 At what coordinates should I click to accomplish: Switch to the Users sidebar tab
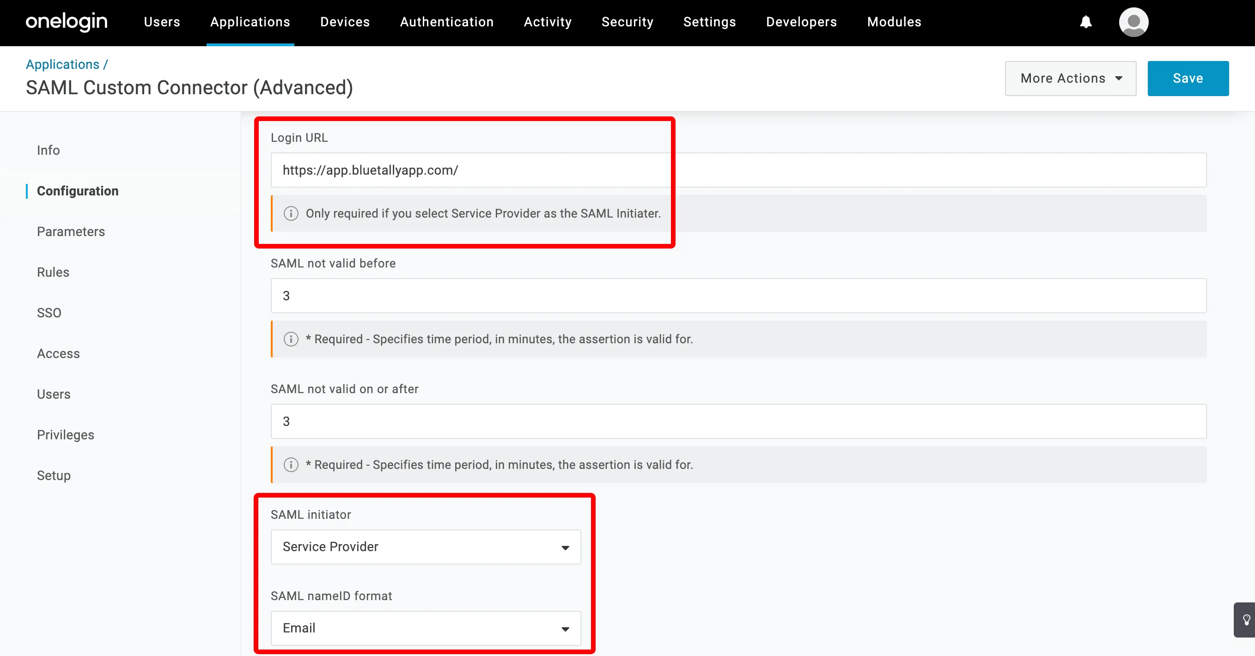point(54,394)
